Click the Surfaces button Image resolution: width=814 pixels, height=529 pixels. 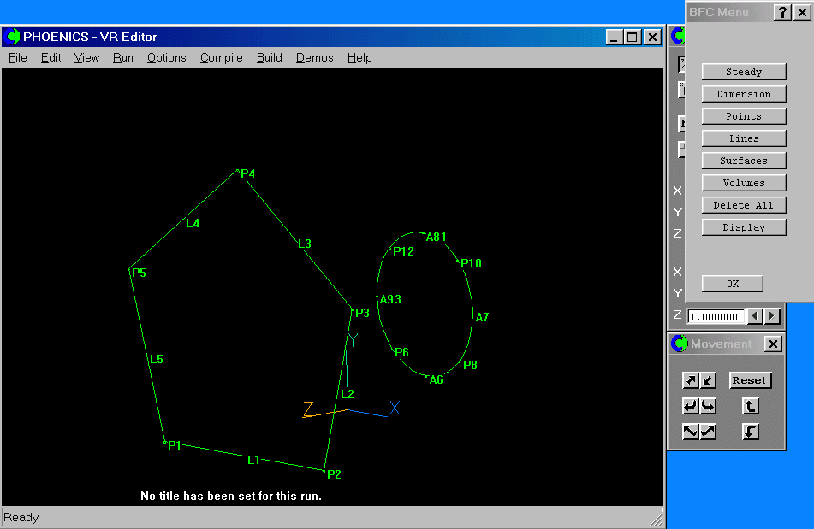(x=743, y=160)
